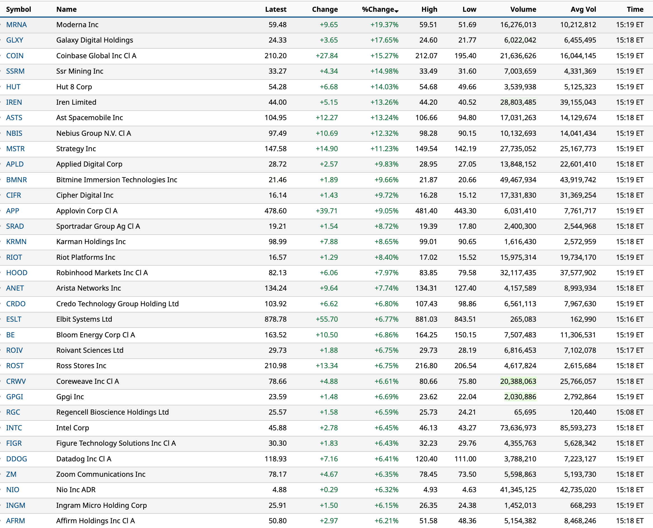
Task: Sort by Latest price column header
Action: pyautogui.click(x=275, y=9)
